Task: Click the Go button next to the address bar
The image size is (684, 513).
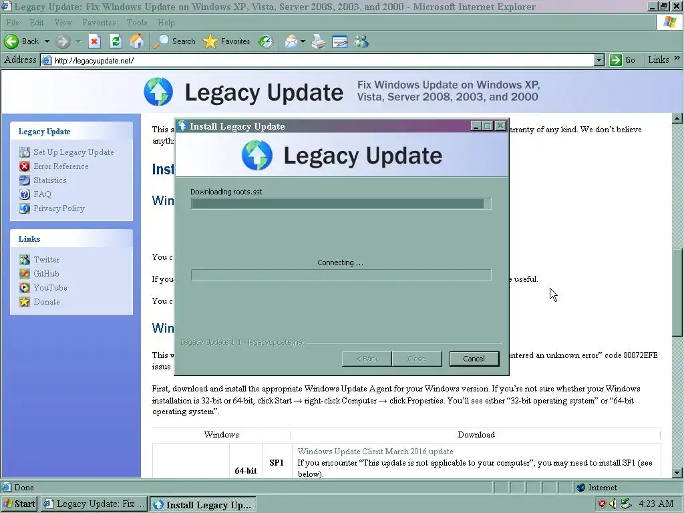Action: [623, 60]
